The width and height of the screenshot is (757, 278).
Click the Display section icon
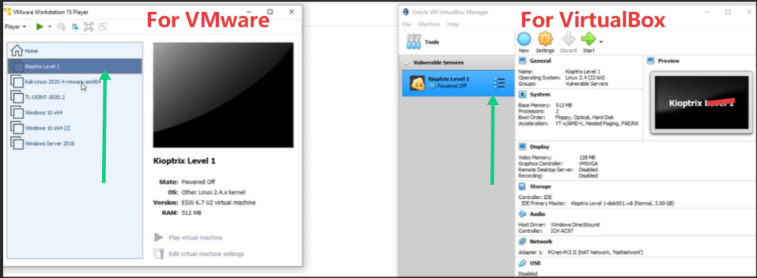tap(522, 146)
